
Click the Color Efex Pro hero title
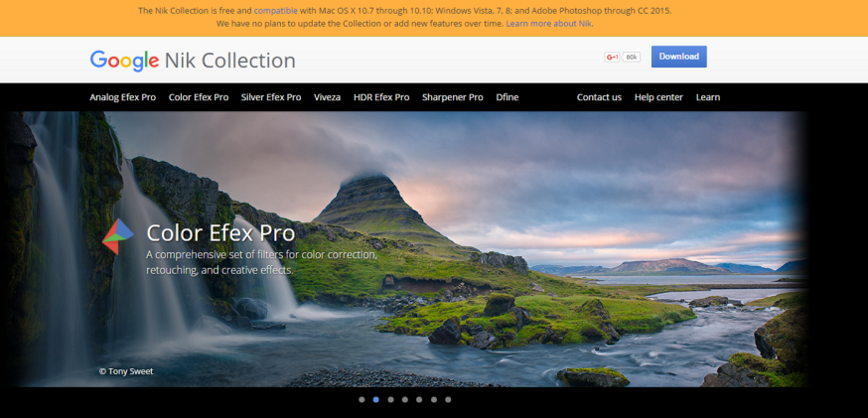[x=220, y=233]
